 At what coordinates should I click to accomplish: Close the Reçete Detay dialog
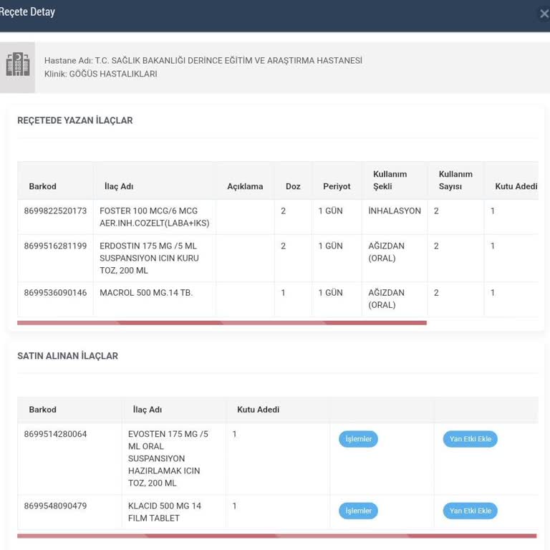(x=544, y=14)
